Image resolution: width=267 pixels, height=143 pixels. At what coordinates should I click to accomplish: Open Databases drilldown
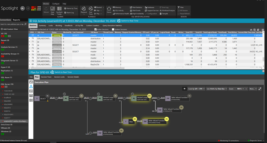149,8
